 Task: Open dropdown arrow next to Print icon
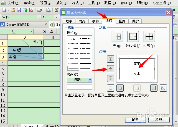tap(44, 10)
